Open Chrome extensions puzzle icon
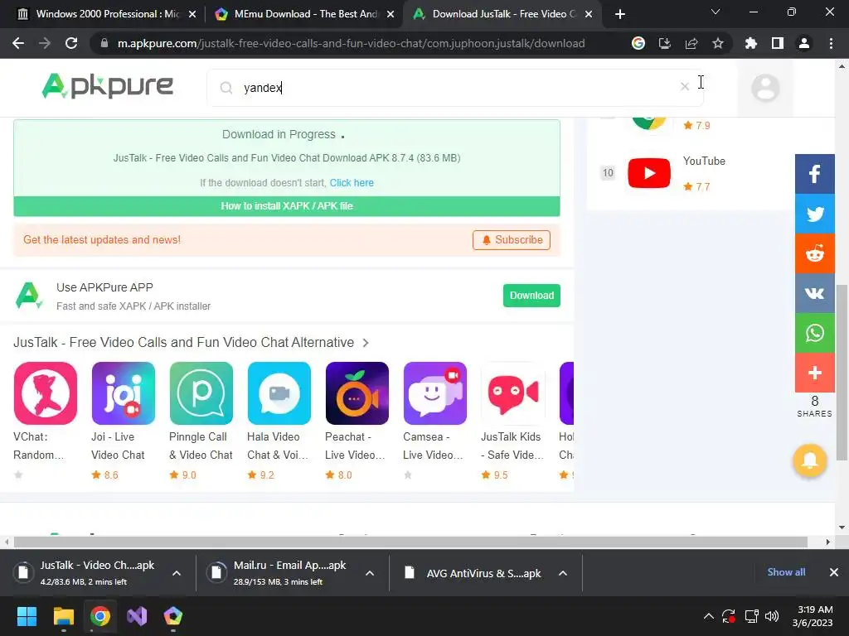The image size is (849, 636). tap(751, 43)
